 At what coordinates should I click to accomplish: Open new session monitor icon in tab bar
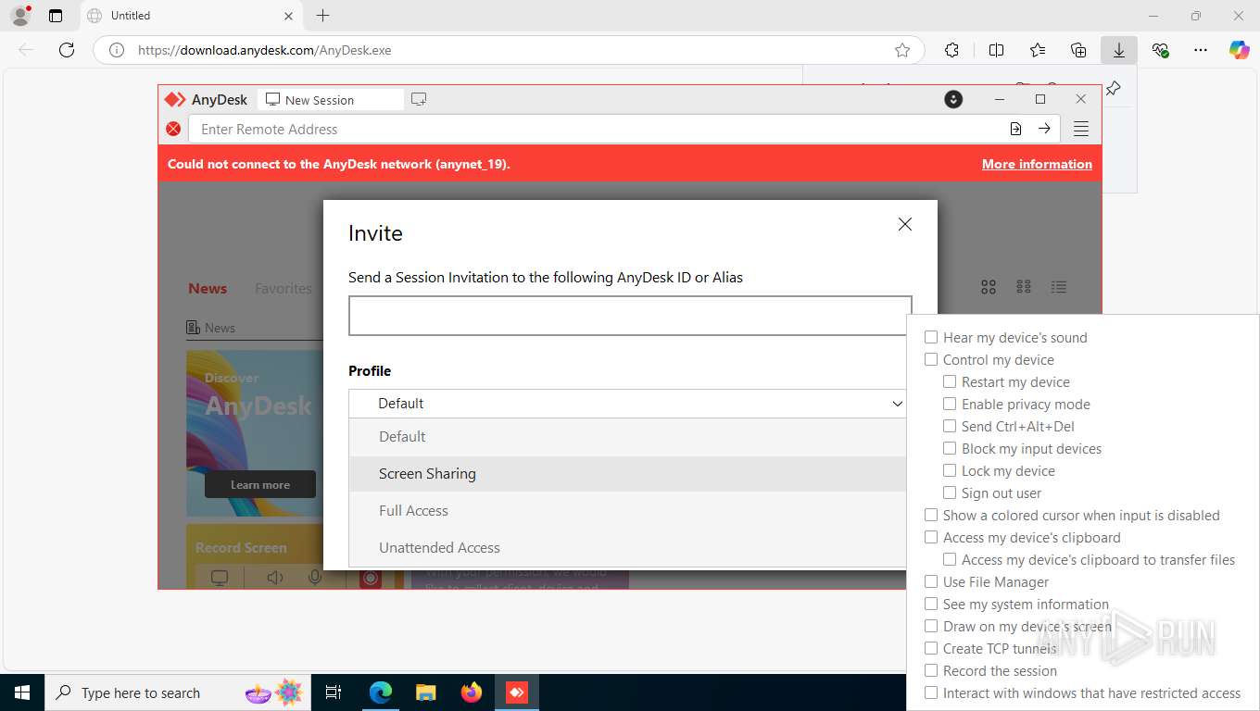point(419,99)
